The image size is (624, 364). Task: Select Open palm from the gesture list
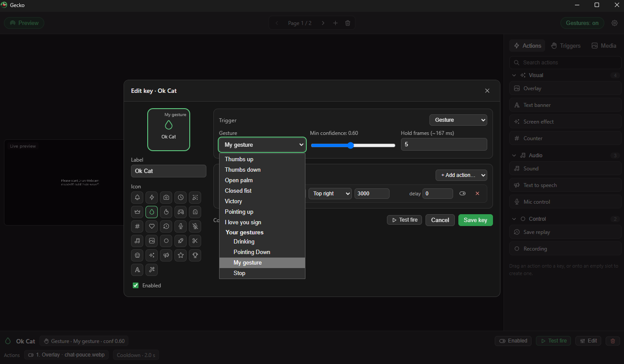click(262, 180)
